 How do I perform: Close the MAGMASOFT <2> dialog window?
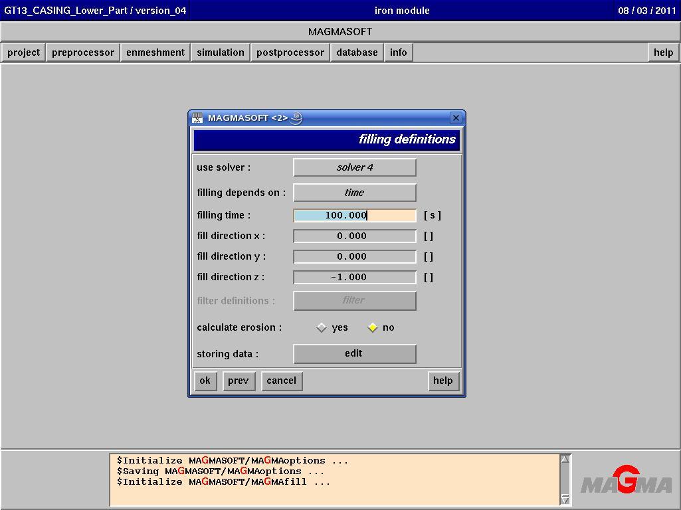point(456,118)
